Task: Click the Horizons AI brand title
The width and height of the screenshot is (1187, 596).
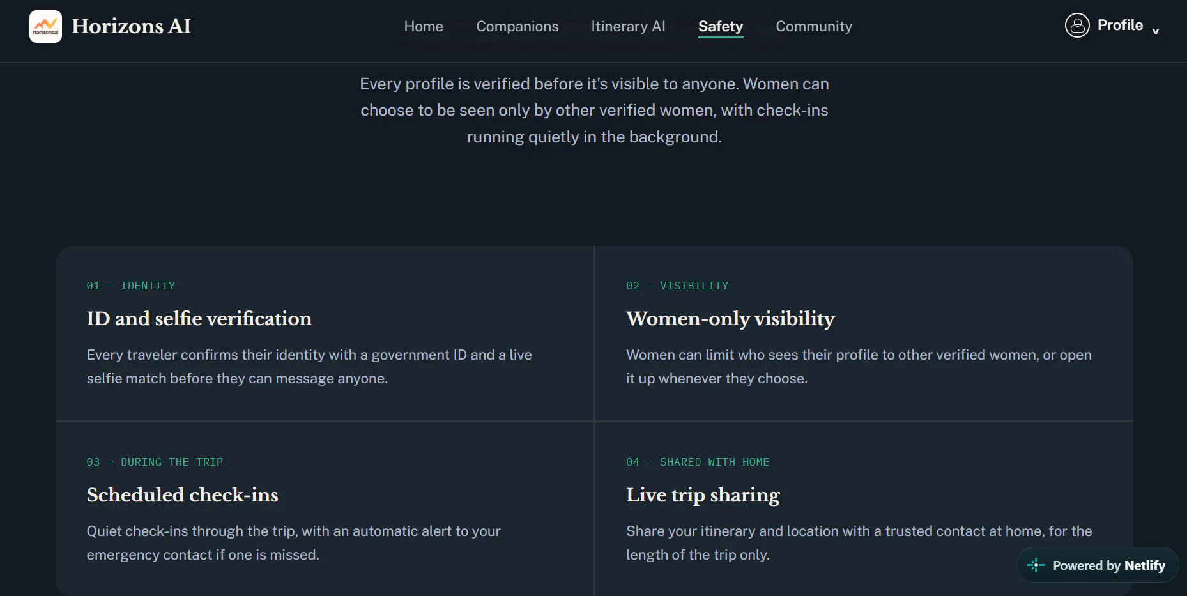Action: (x=131, y=26)
